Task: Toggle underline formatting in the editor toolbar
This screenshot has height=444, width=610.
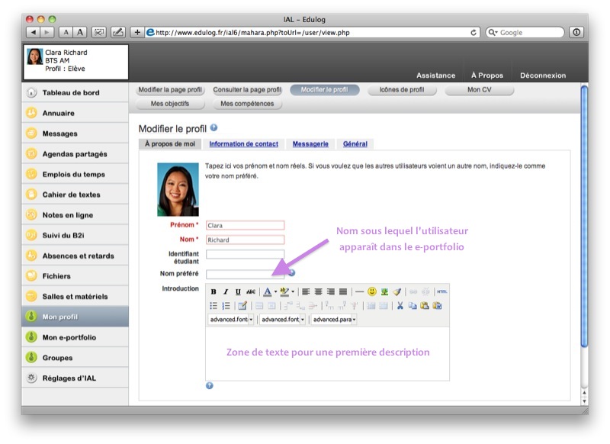Action: tap(238, 291)
